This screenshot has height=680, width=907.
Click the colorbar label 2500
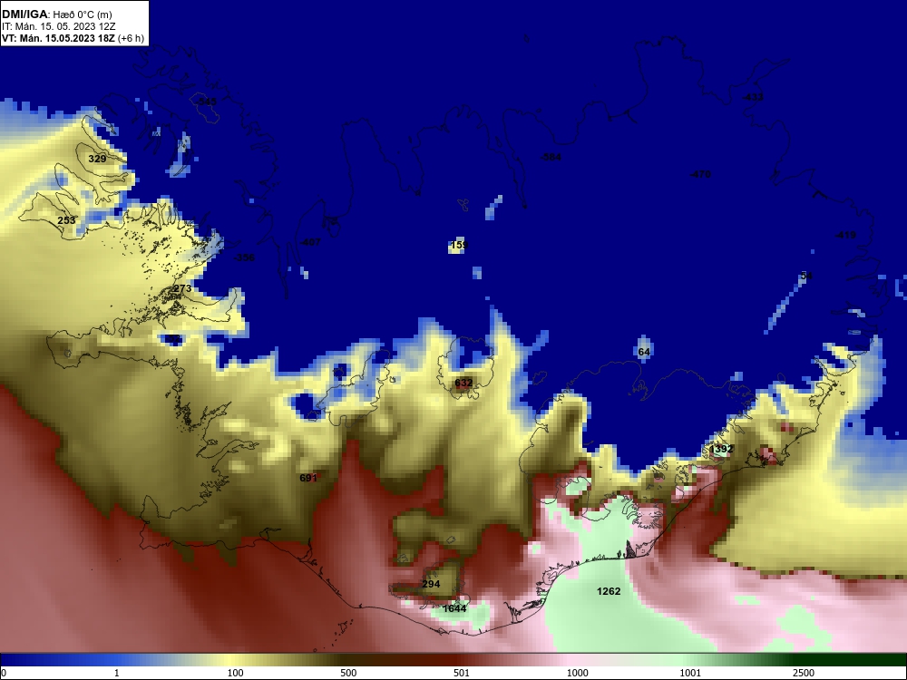tap(804, 673)
